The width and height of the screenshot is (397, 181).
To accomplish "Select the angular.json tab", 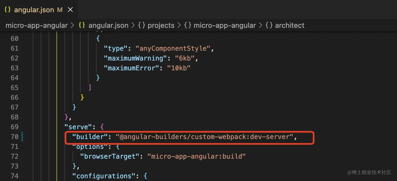I will (39, 10).
